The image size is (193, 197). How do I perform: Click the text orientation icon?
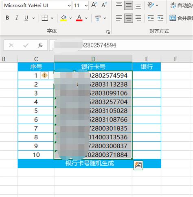151,5
